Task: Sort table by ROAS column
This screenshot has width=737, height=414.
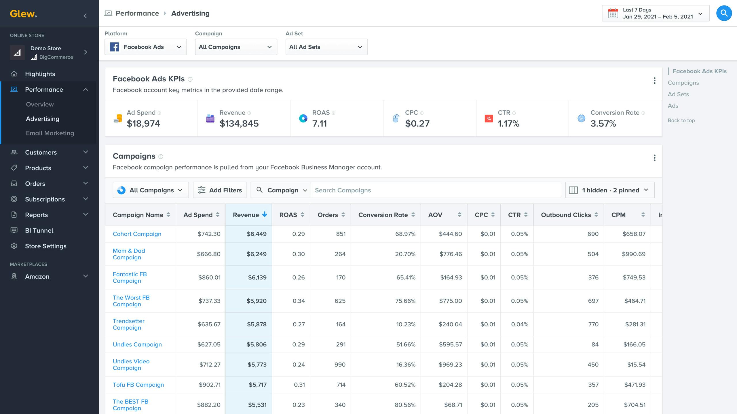Action: [302, 215]
